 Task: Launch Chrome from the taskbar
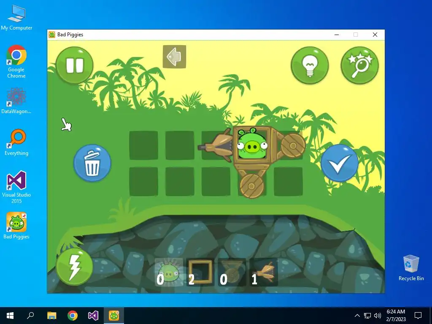coord(73,316)
